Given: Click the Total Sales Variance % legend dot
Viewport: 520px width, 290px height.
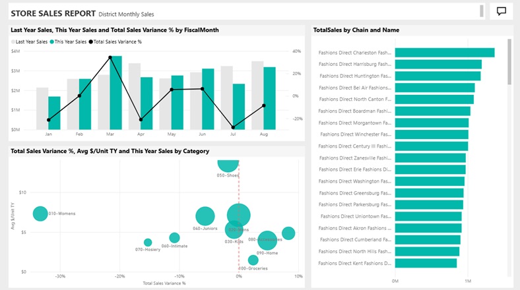Looking at the screenshot, I should (x=91, y=42).
